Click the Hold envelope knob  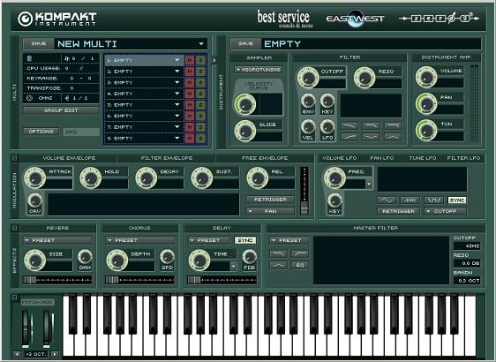(91, 177)
